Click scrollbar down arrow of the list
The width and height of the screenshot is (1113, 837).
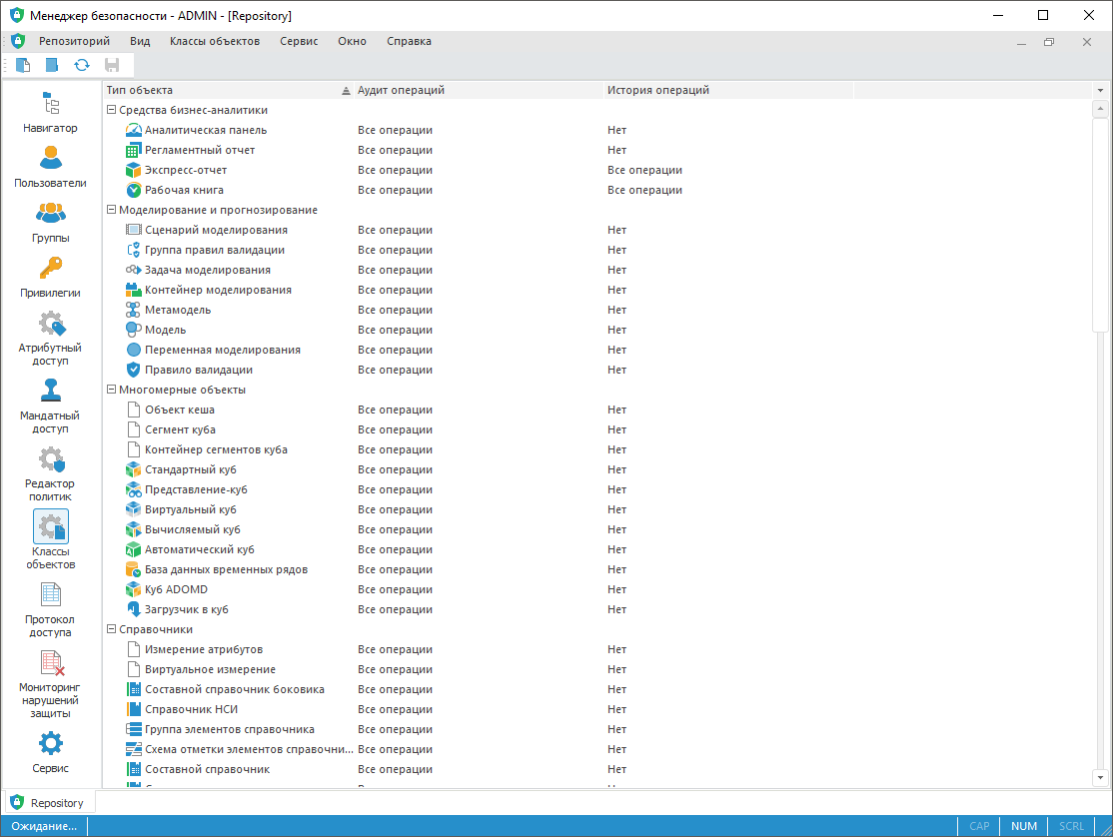coord(1100,777)
